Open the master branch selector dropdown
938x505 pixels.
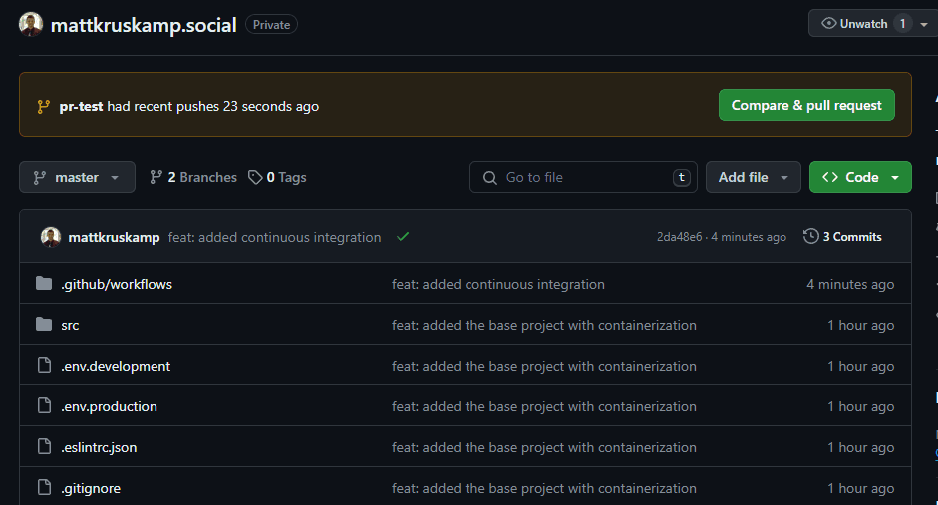click(x=77, y=177)
